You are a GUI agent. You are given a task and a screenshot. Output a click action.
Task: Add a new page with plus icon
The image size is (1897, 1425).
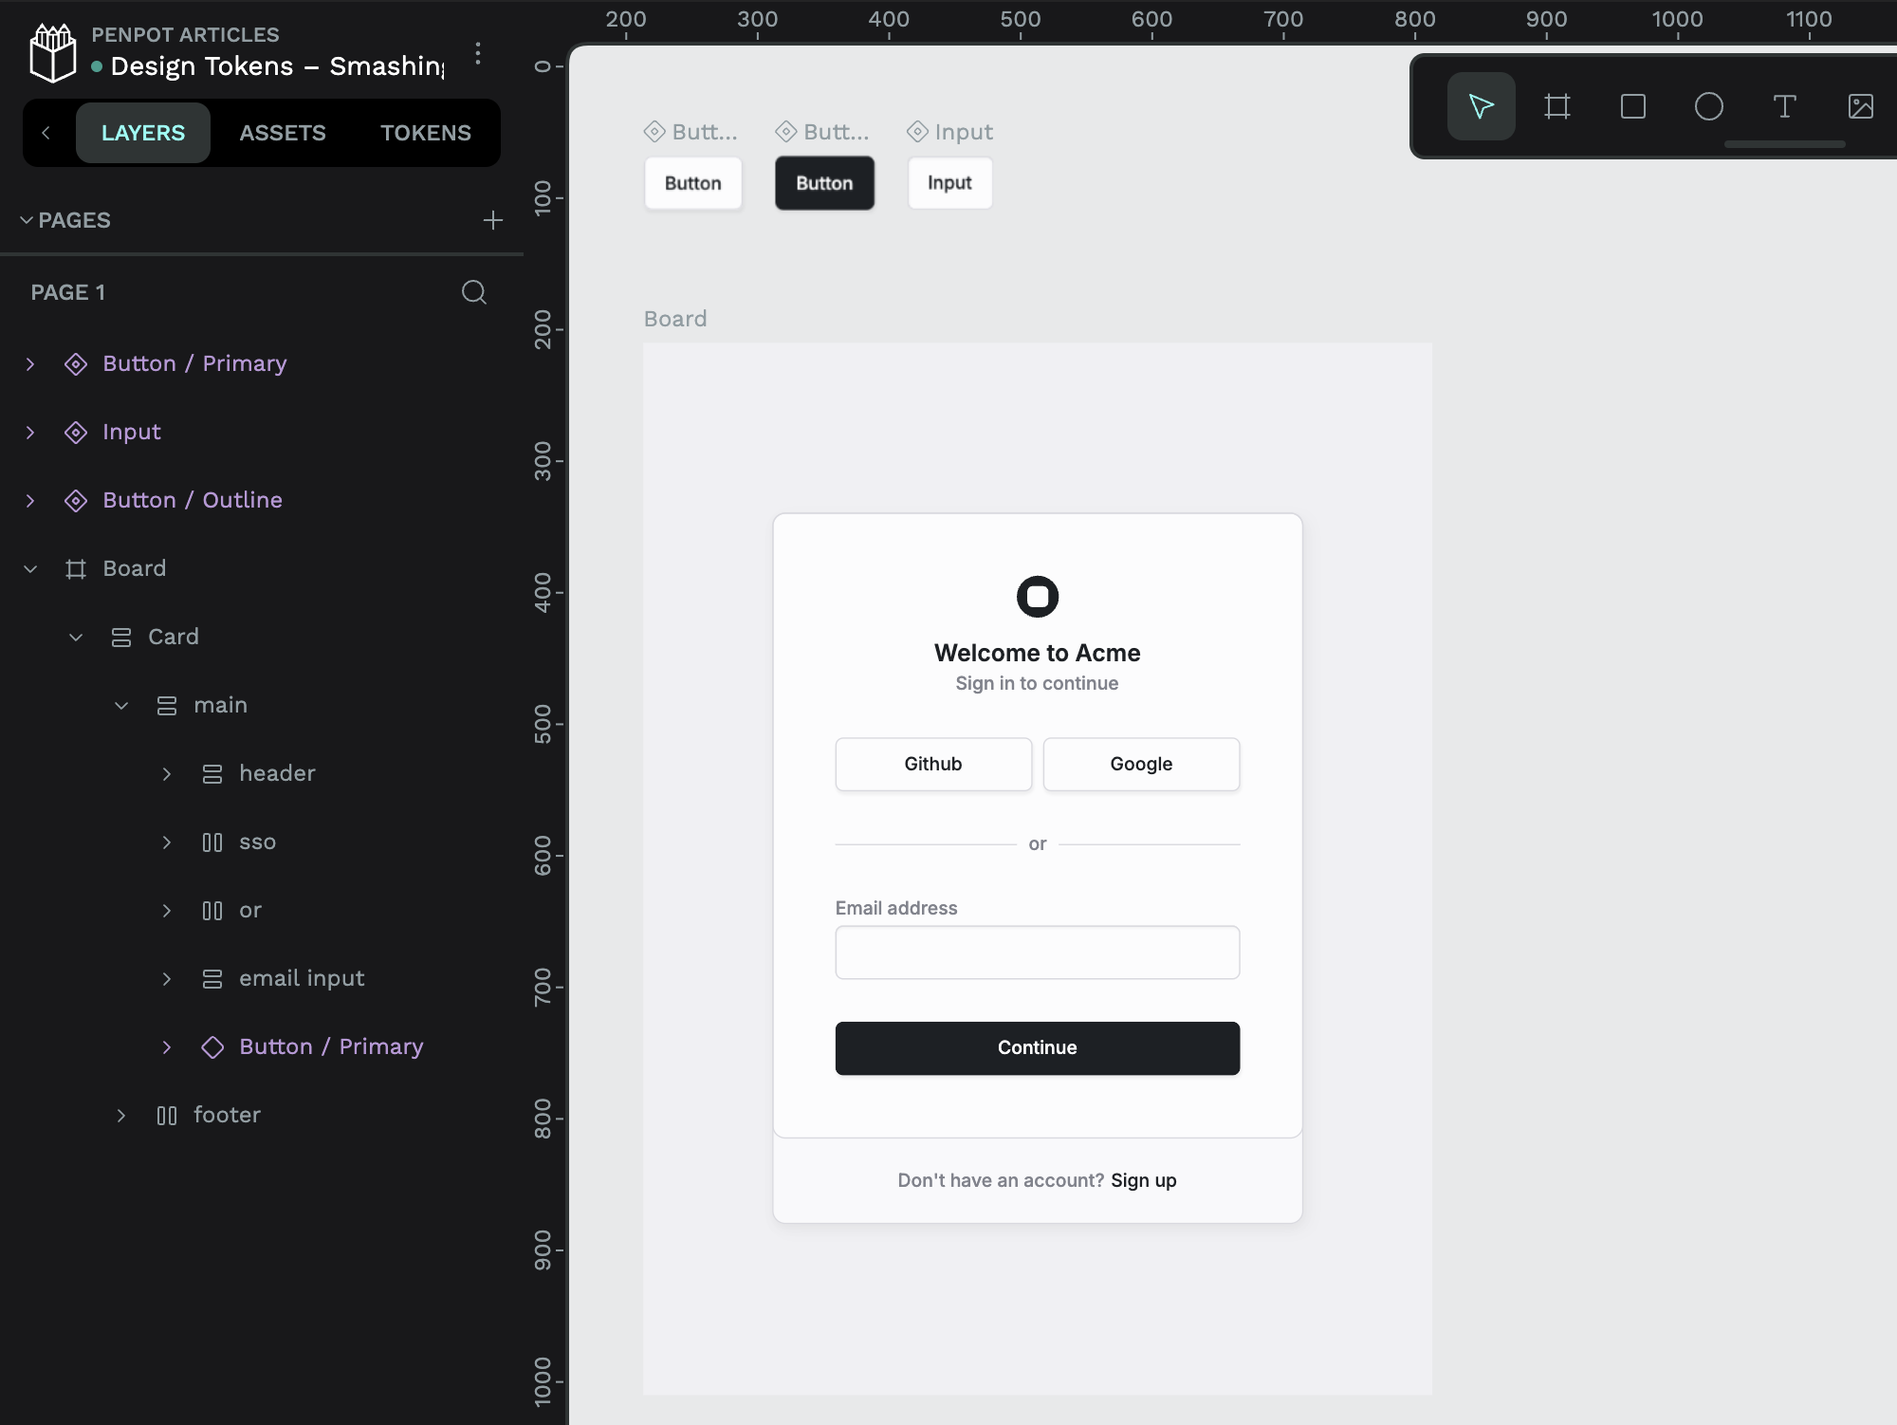(492, 220)
